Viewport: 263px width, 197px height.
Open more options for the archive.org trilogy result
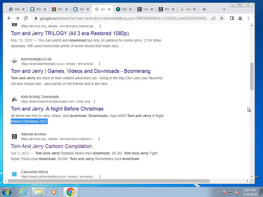(x=100, y=26)
